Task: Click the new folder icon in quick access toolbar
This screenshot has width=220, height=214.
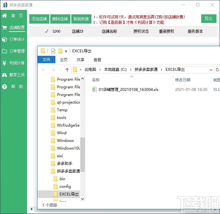Action: coord(60,51)
